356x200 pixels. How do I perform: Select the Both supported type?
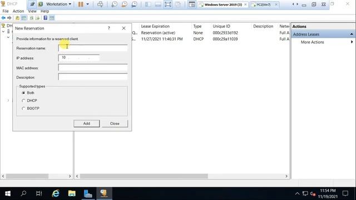pyautogui.click(x=23, y=93)
